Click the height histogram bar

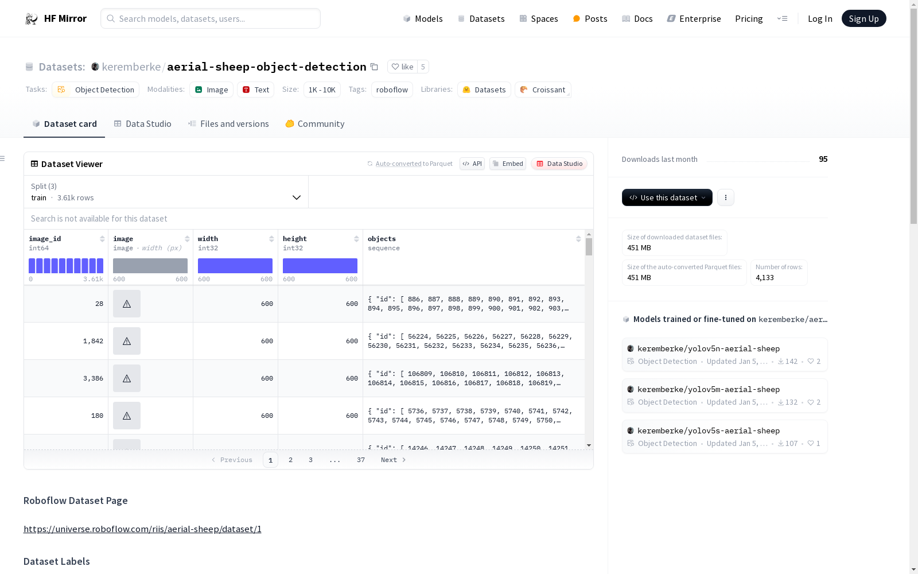[320, 266]
